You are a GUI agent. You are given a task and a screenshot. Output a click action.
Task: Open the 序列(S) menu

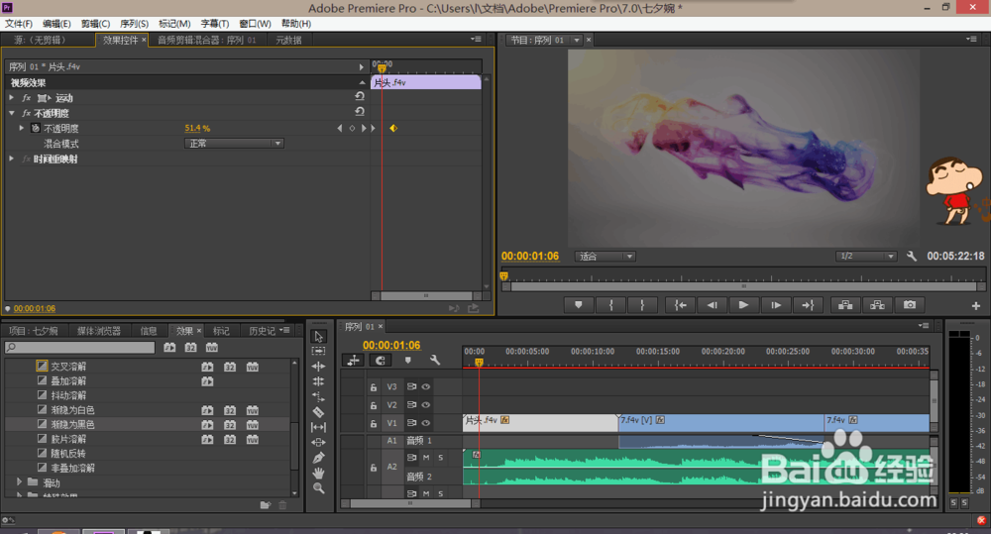point(134,24)
